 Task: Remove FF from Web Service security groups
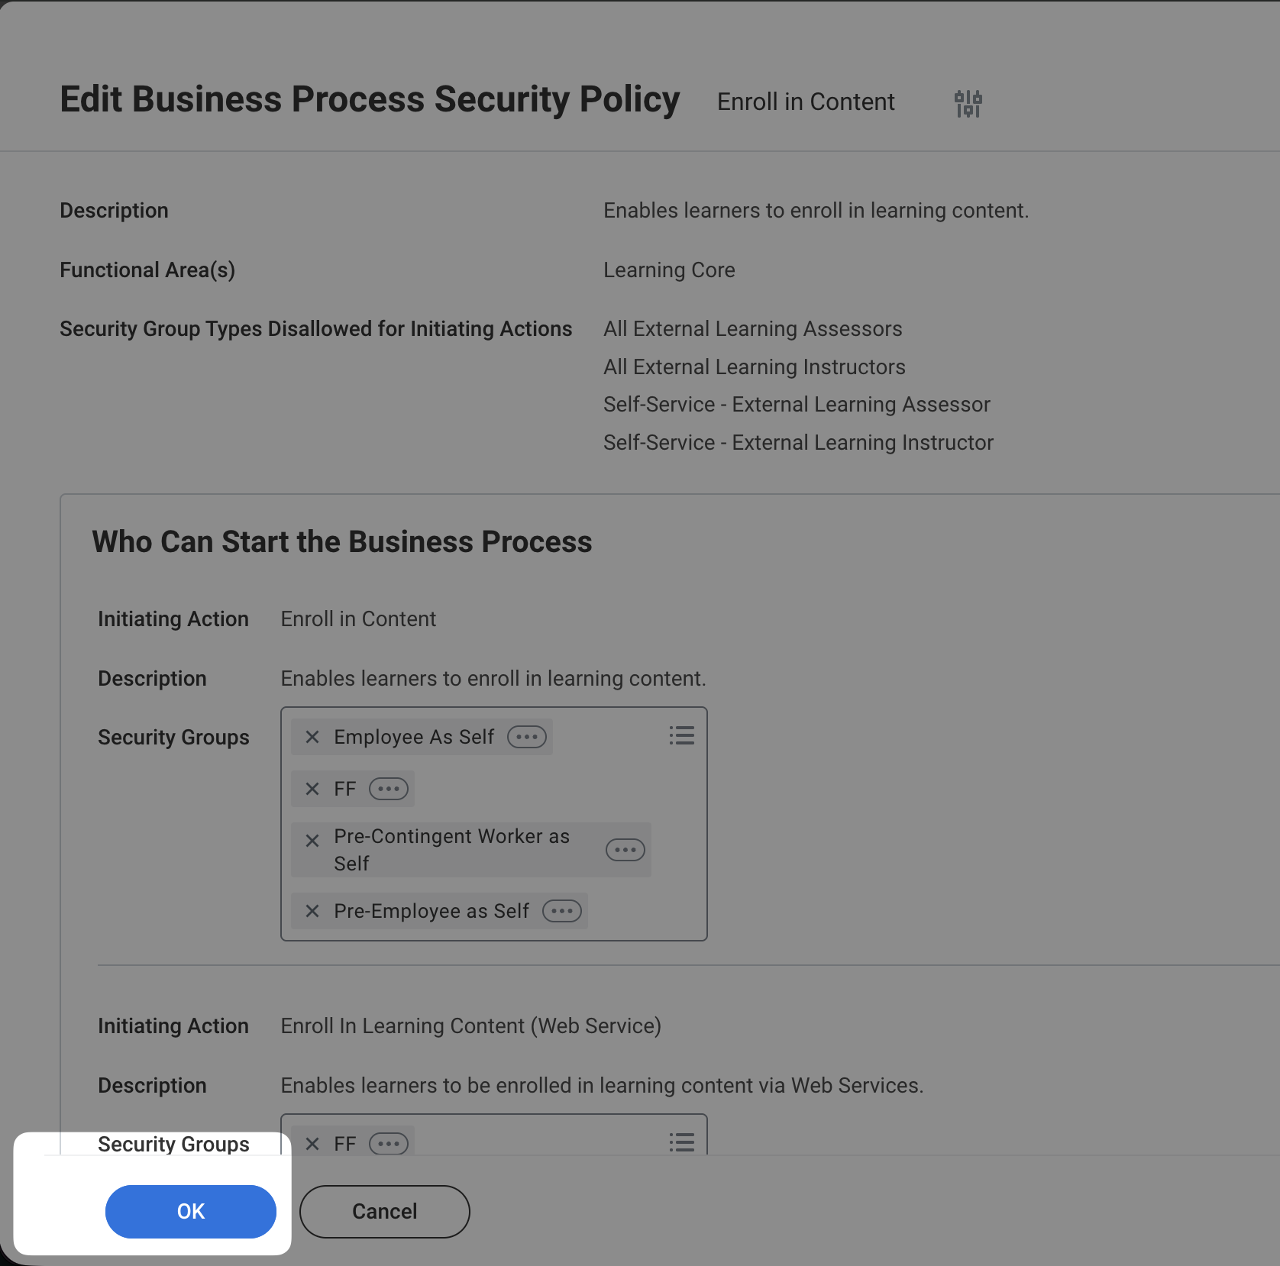[x=312, y=1144]
